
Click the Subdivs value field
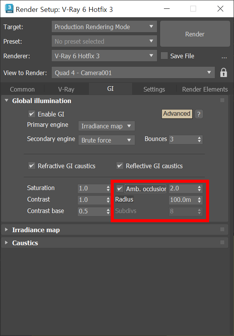(x=183, y=211)
